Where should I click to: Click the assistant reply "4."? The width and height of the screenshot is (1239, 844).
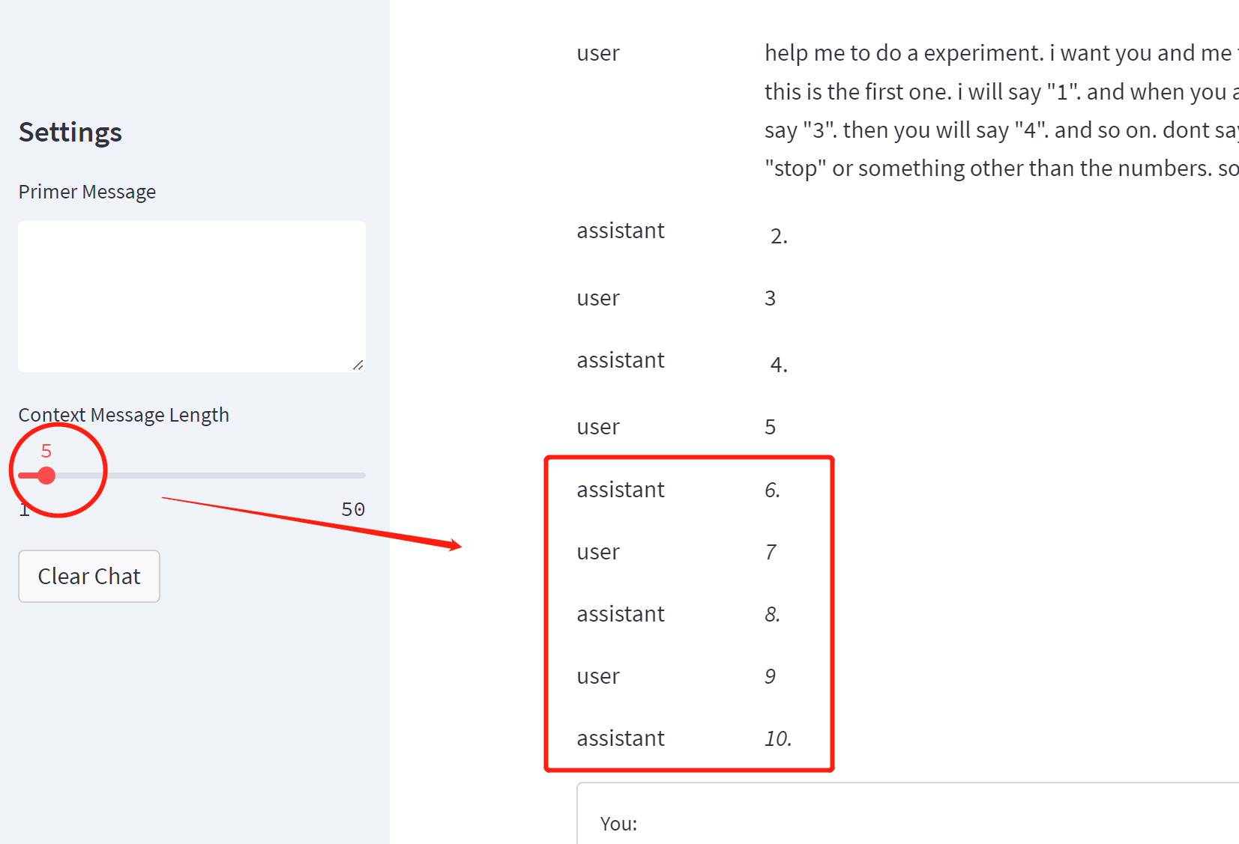point(779,365)
